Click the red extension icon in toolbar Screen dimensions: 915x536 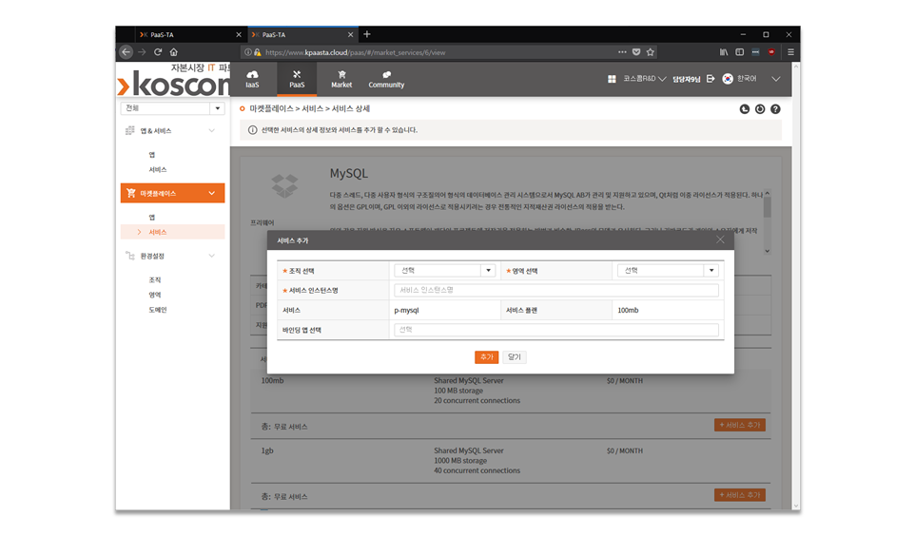point(771,52)
